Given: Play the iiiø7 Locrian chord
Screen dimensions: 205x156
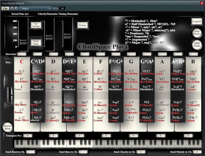Looking at the screenshot, I should [x=82, y=104].
